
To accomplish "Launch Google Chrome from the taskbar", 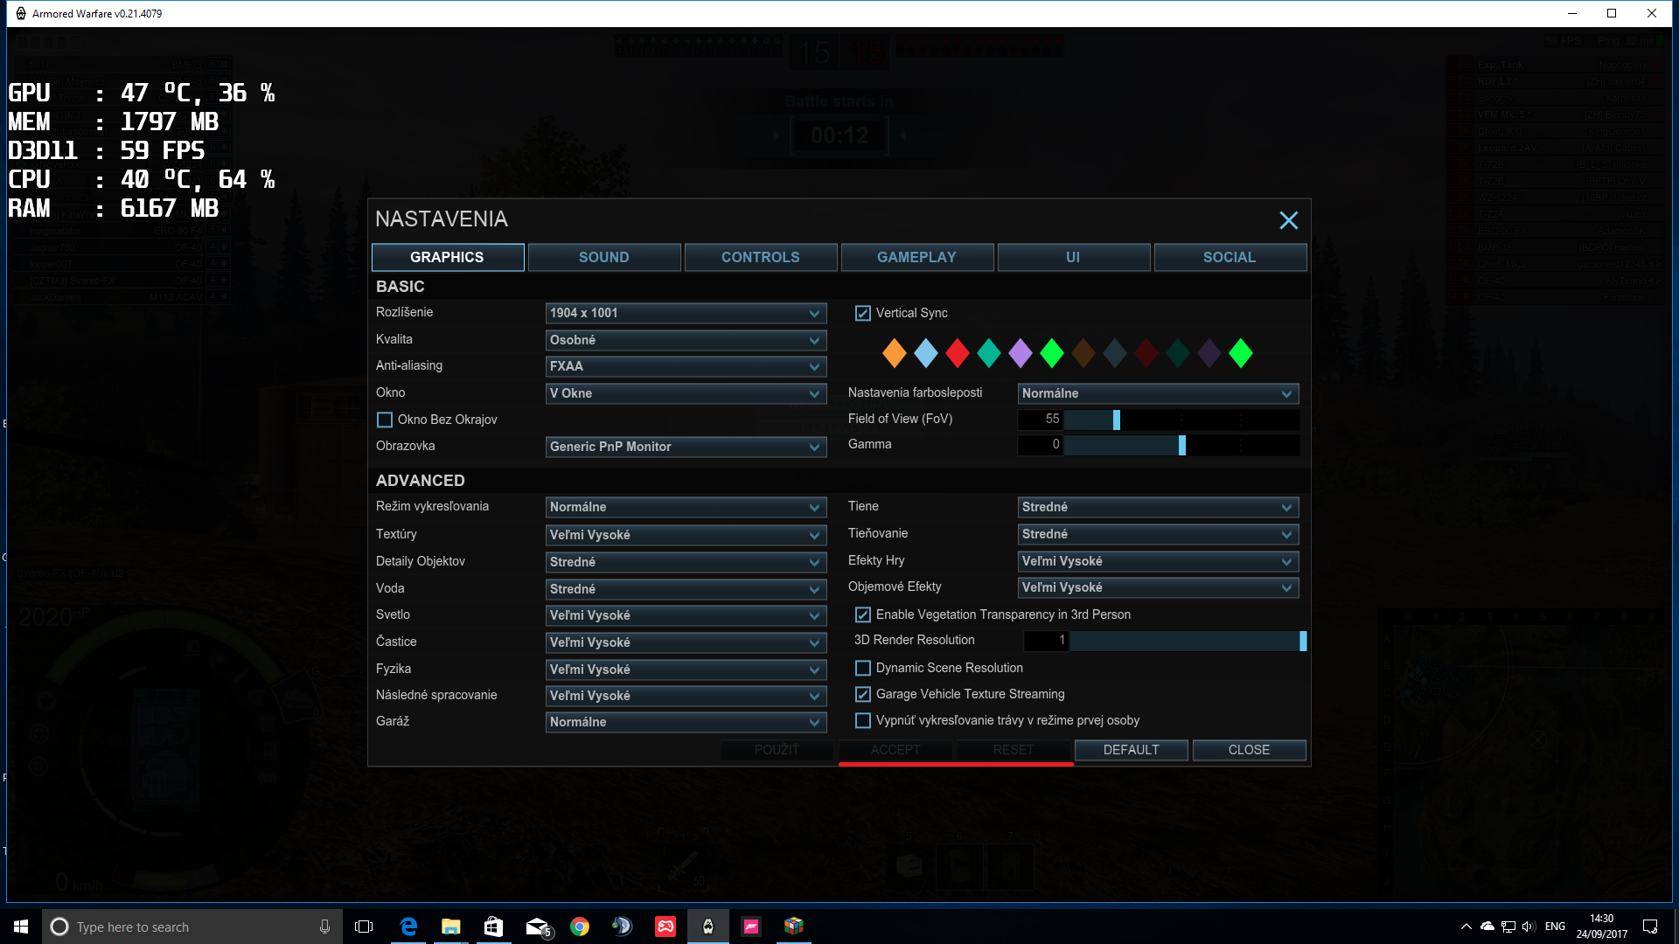I will pyautogui.click(x=579, y=927).
